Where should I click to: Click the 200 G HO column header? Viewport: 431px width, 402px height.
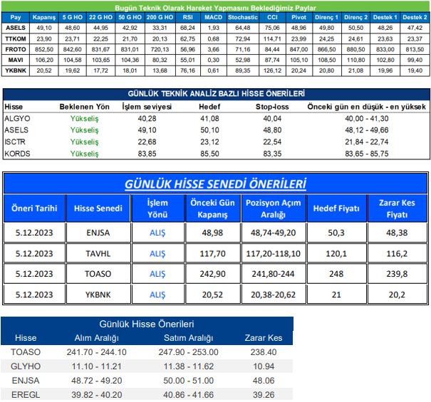[x=160, y=17]
